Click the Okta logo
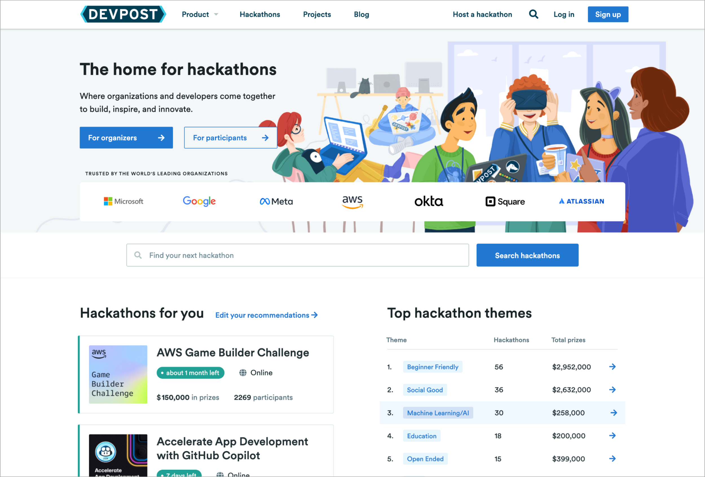Screen dimensions: 705x477 (429, 201)
